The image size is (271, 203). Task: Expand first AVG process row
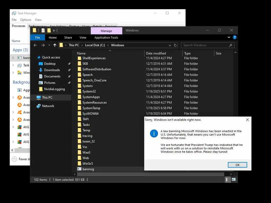tap(13, 127)
